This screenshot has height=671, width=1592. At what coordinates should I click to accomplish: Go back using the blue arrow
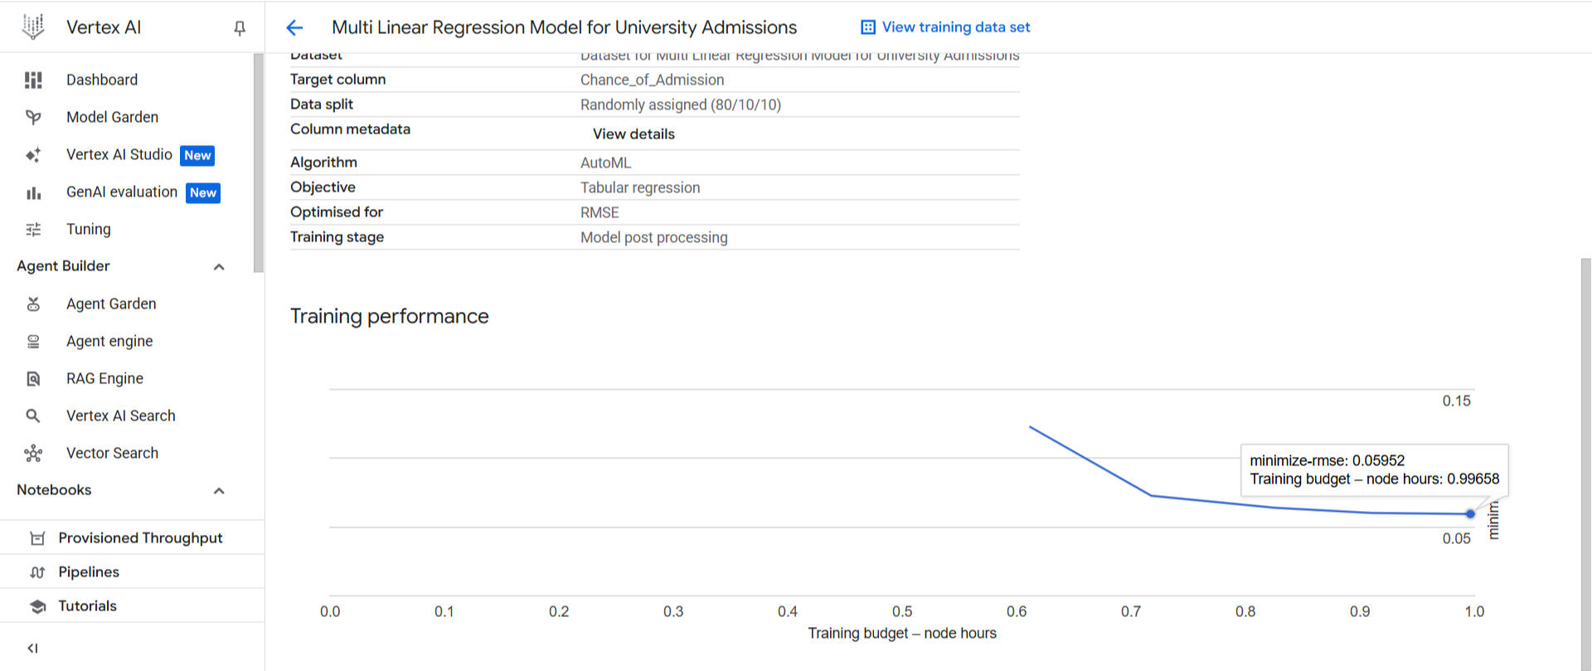[x=294, y=27]
